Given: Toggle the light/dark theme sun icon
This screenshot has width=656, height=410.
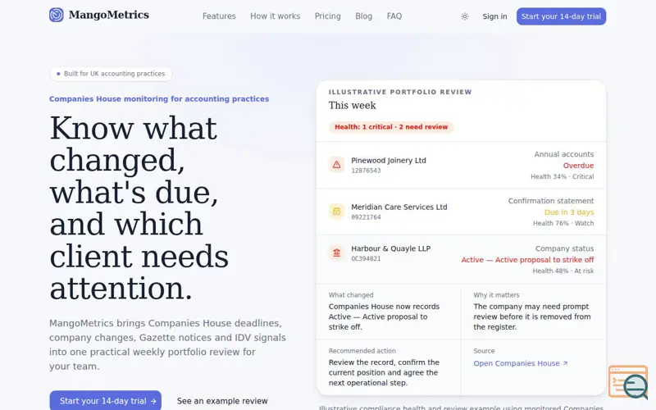Looking at the screenshot, I should coord(464,16).
